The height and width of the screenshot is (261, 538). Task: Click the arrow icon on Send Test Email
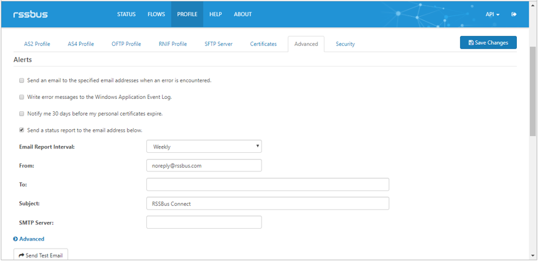coord(21,255)
